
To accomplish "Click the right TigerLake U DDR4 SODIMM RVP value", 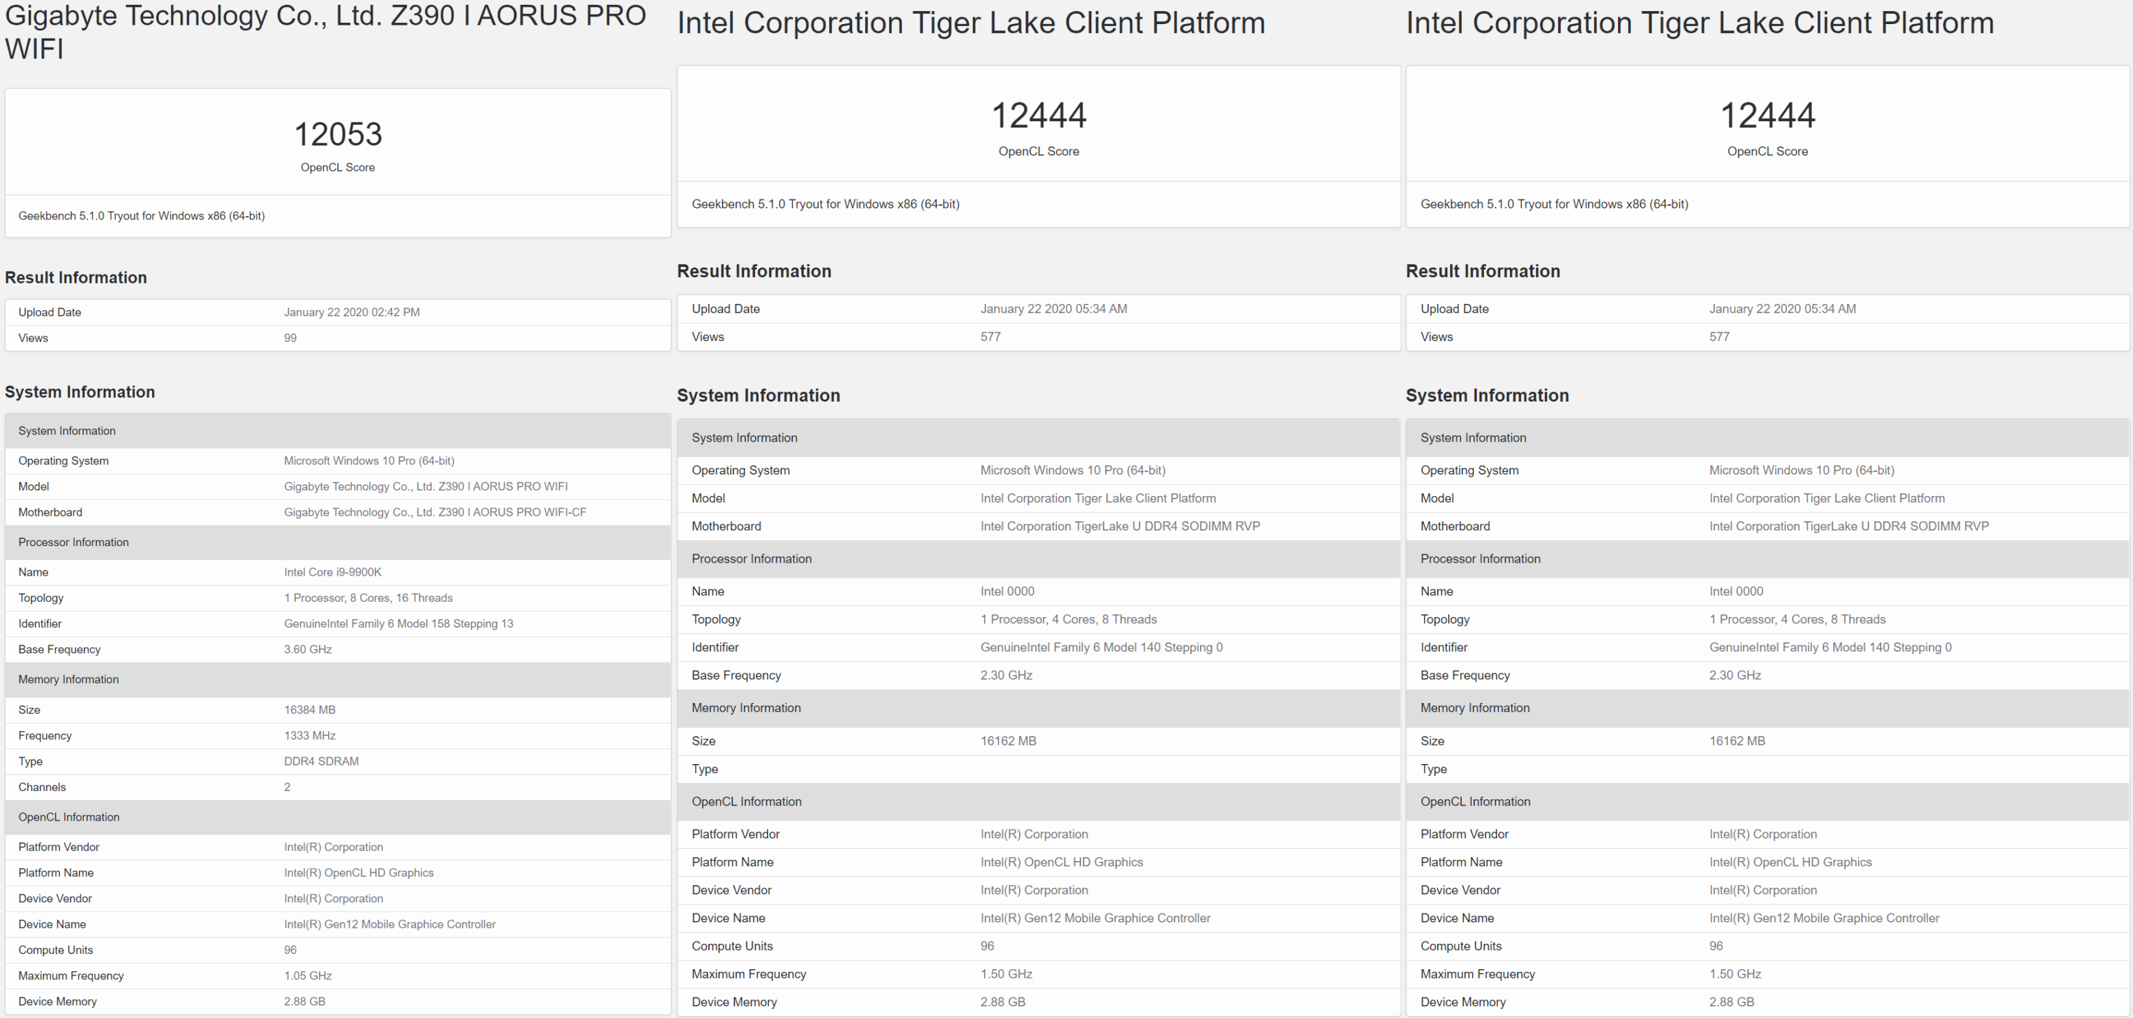I will (1848, 526).
